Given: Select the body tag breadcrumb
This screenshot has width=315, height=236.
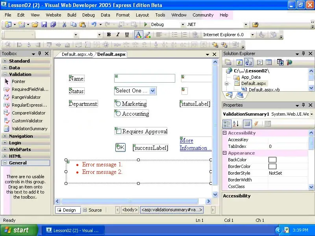Looking at the screenshot, I should 130,210.
